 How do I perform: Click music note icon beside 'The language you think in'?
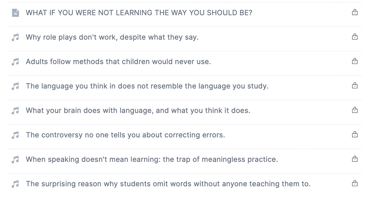click(x=15, y=86)
